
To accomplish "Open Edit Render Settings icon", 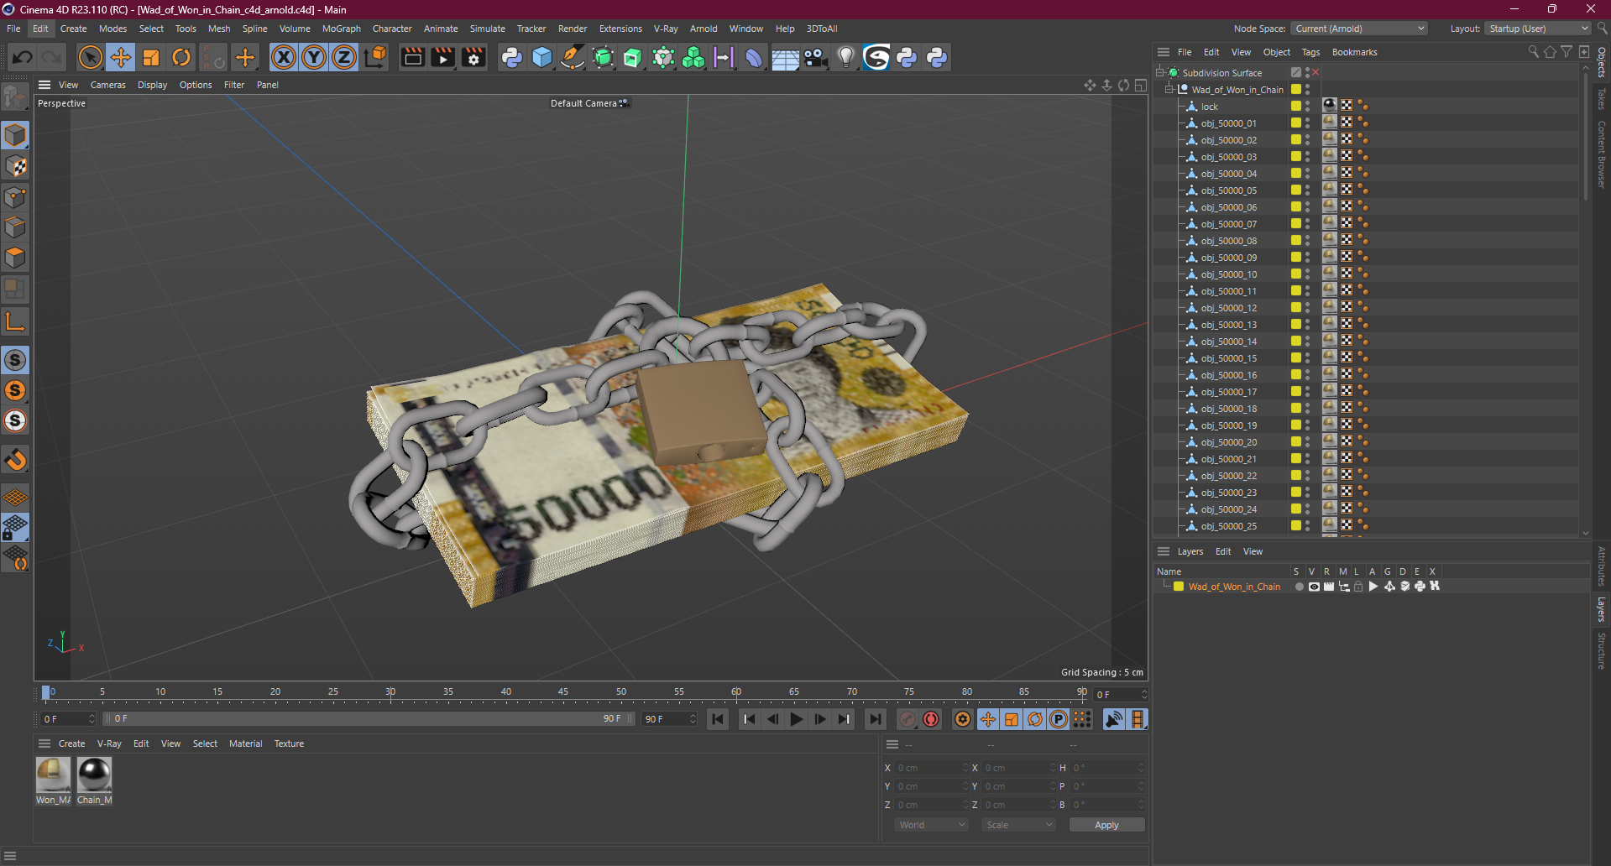I will tap(474, 57).
